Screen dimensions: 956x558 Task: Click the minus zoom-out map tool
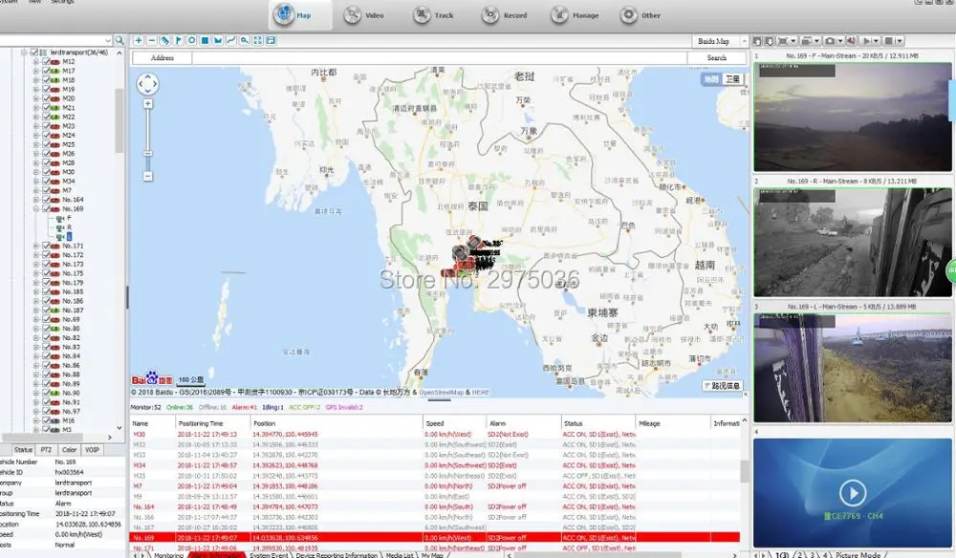tap(152, 40)
